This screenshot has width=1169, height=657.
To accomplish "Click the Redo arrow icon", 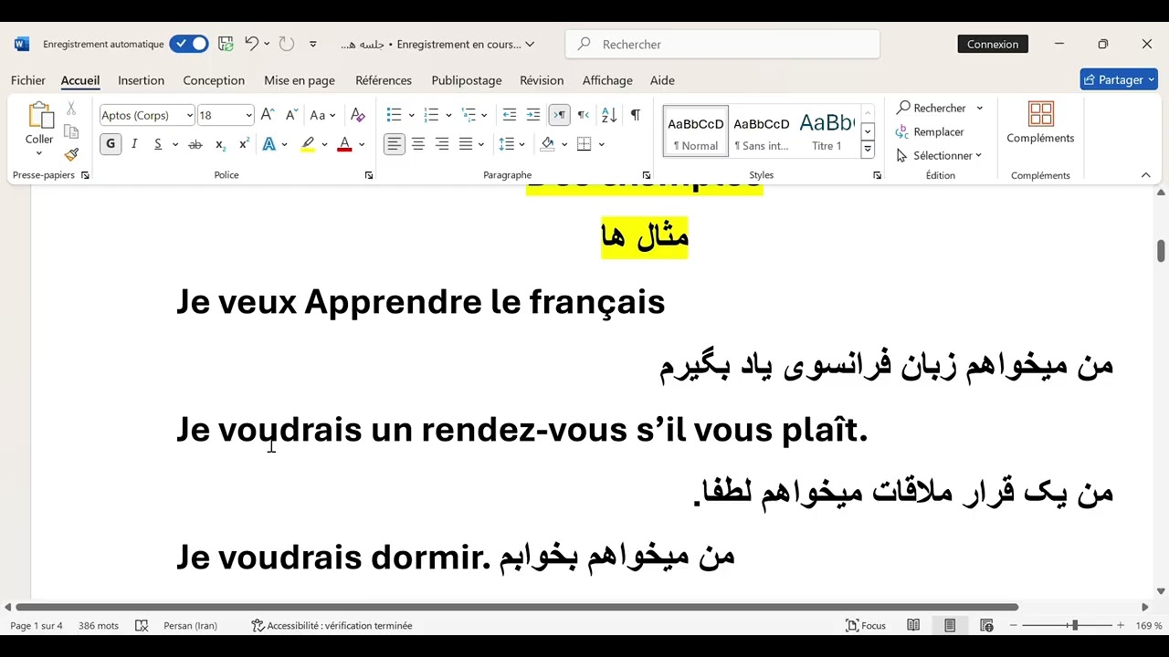I will click(x=286, y=44).
